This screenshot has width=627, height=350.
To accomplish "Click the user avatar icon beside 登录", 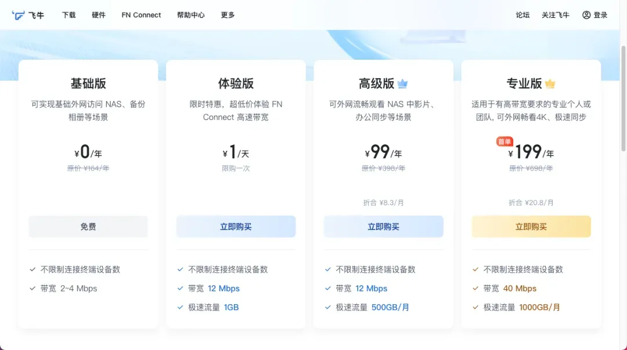I will pyautogui.click(x=586, y=15).
